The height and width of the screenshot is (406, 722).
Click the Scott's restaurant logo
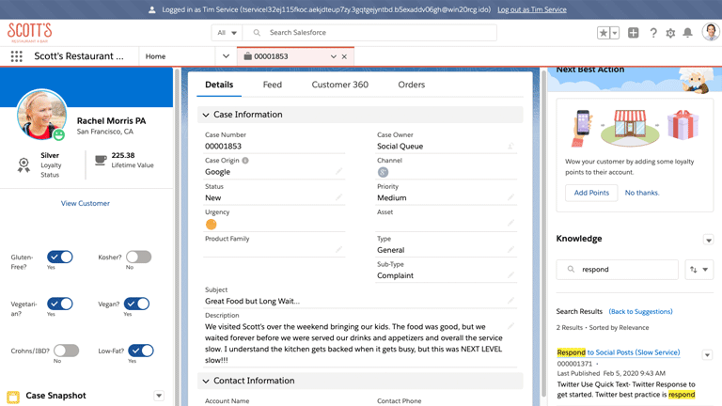[29, 32]
